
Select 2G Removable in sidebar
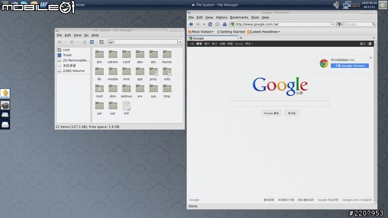(x=73, y=61)
